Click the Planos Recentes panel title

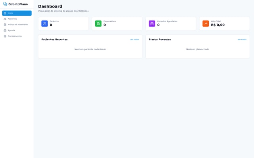coord(160,39)
